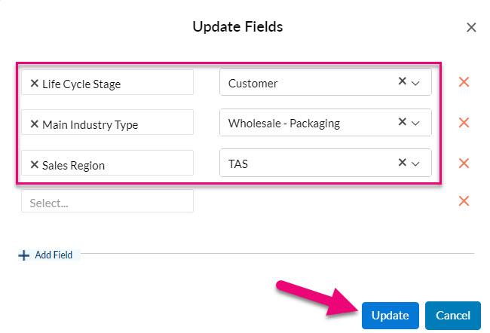Clear the Main Industry Type field name
The width and height of the screenshot is (490, 333).
(x=35, y=124)
